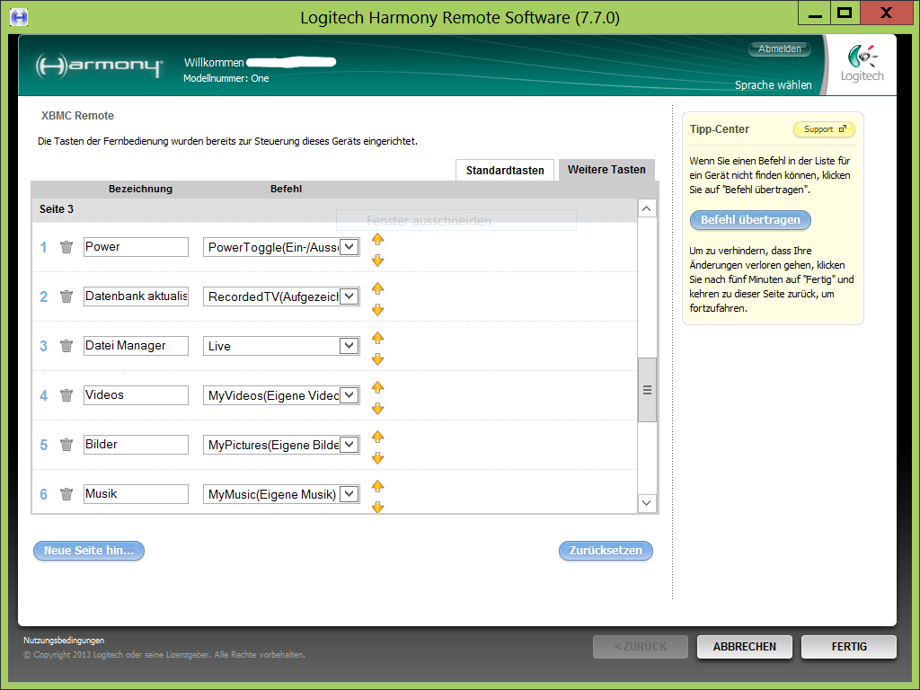The image size is (920, 690).
Task: Click the Harmony app icon in title bar
Action: [x=19, y=17]
